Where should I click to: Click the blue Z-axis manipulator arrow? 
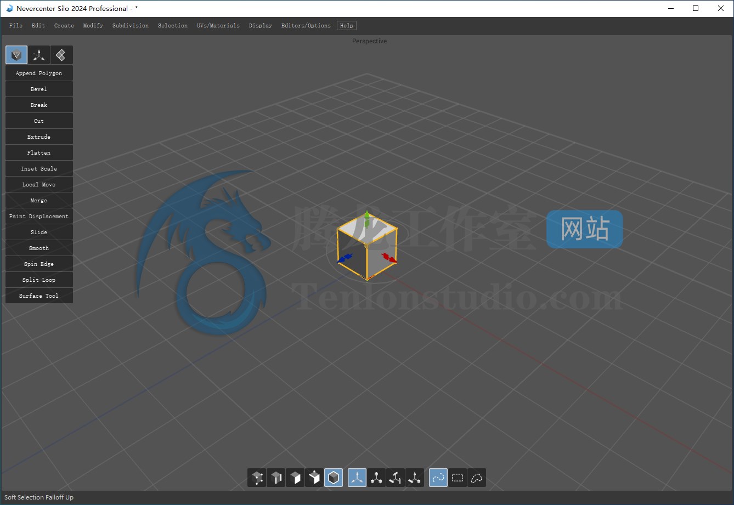coord(345,258)
